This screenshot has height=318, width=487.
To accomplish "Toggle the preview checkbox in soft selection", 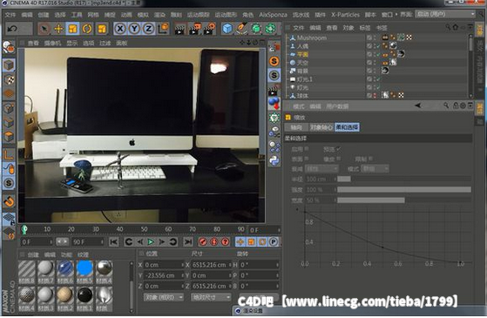I will coord(338,149).
